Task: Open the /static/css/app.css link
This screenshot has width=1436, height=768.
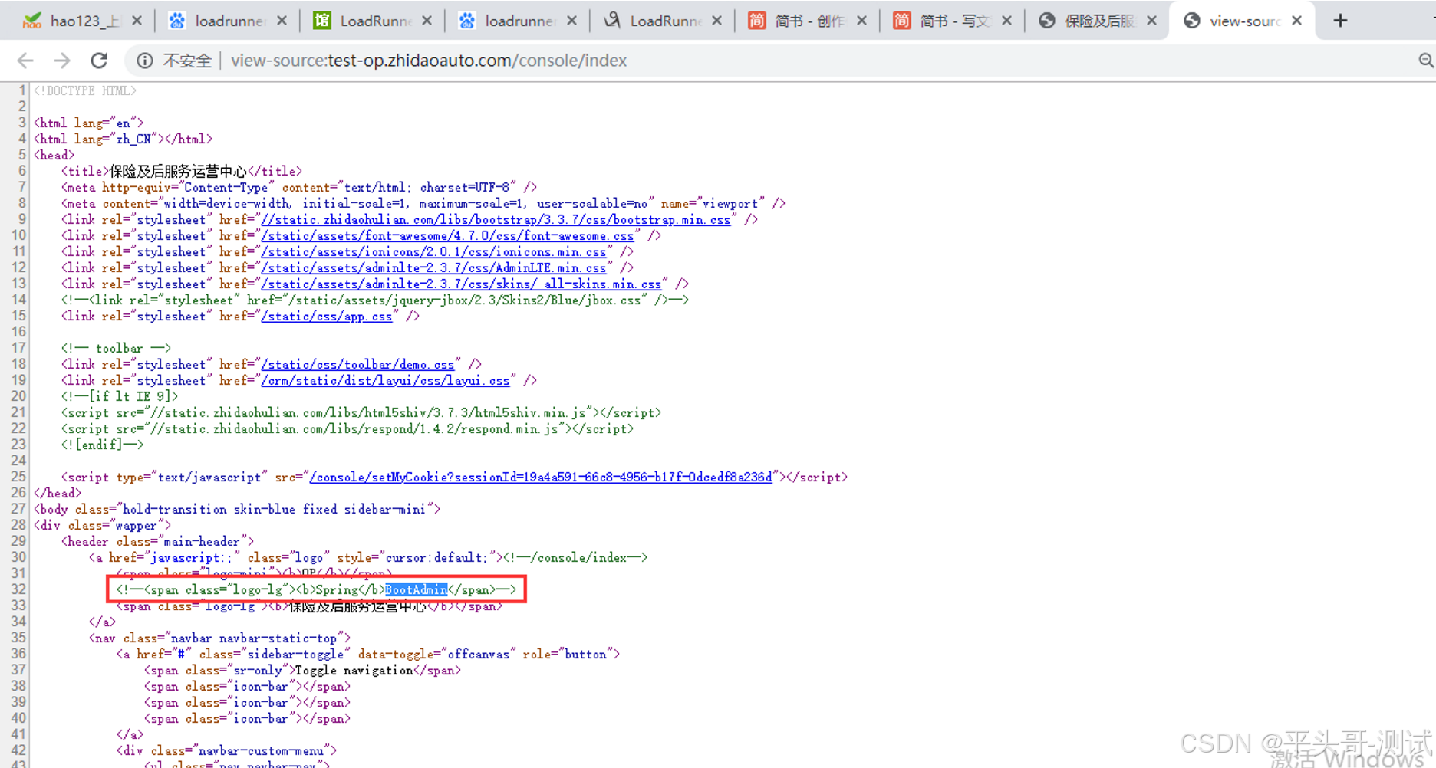Action: pyautogui.click(x=326, y=317)
